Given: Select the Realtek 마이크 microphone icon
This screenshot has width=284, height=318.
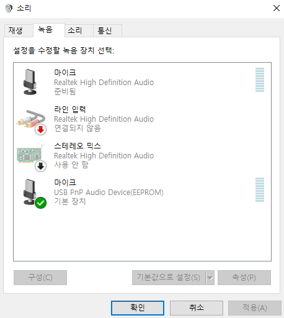Looking at the screenshot, I should point(30,82).
